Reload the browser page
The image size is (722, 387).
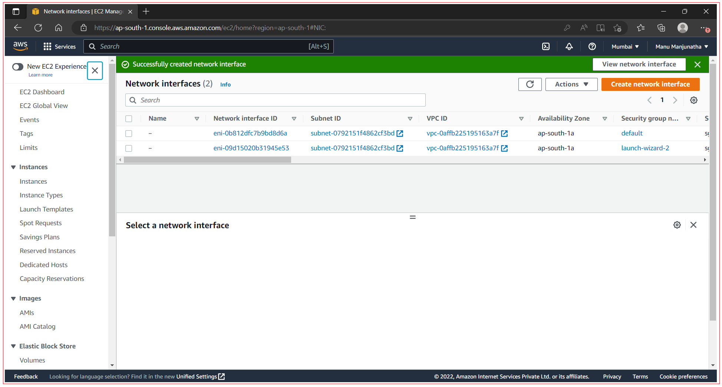pyautogui.click(x=38, y=28)
